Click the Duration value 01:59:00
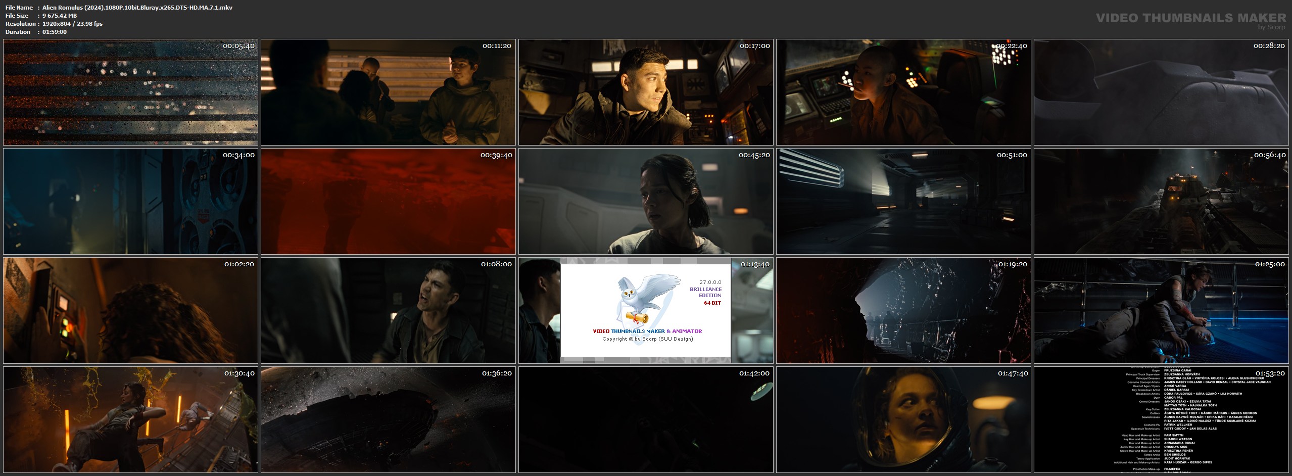The width and height of the screenshot is (1292, 476). click(x=55, y=32)
